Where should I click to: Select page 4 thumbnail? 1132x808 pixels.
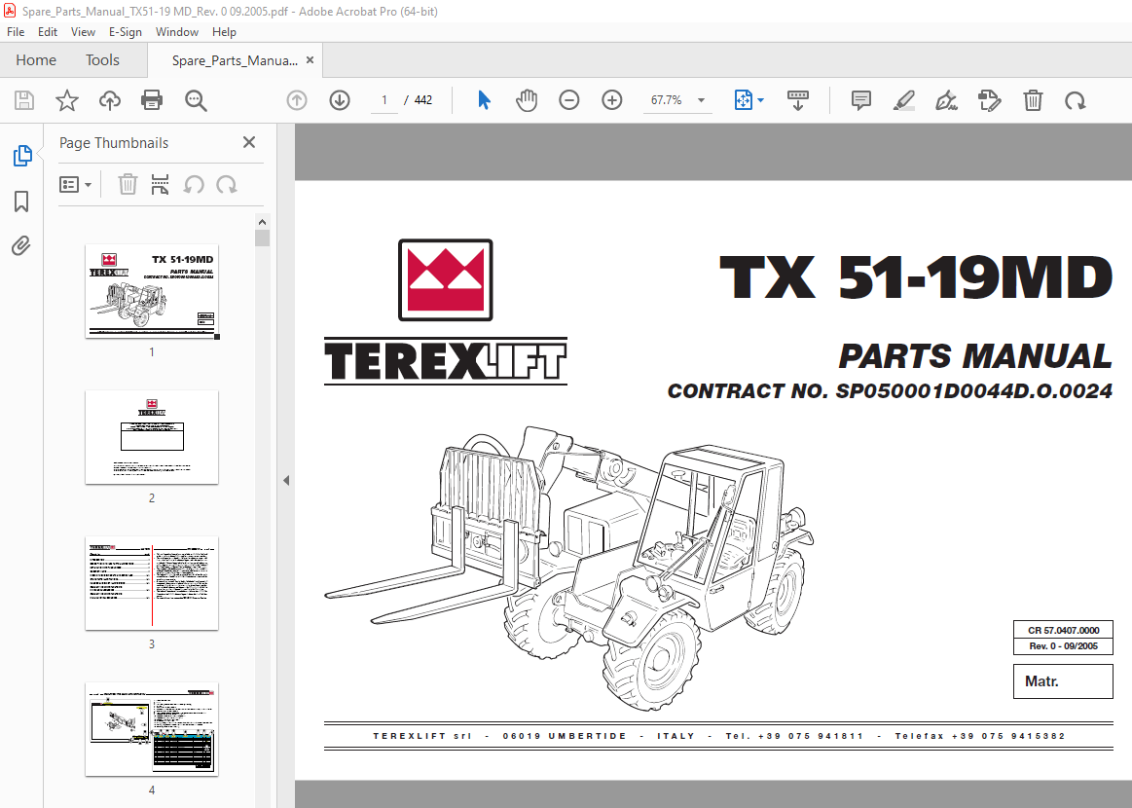(x=152, y=729)
